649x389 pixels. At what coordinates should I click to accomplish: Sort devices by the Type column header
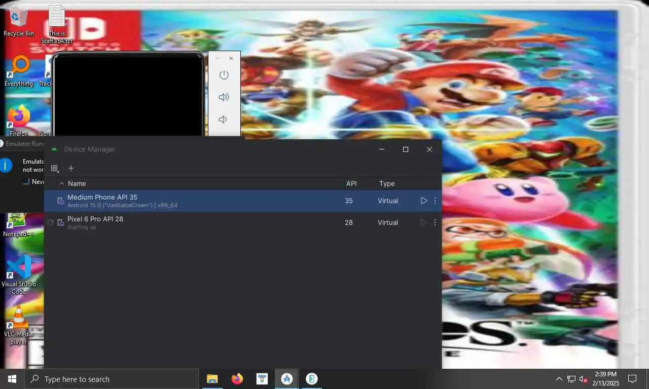(387, 183)
